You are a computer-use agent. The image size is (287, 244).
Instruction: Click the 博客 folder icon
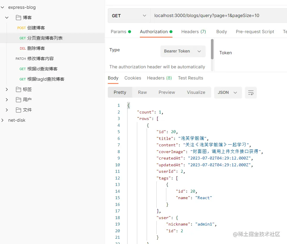click(x=18, y=18)
